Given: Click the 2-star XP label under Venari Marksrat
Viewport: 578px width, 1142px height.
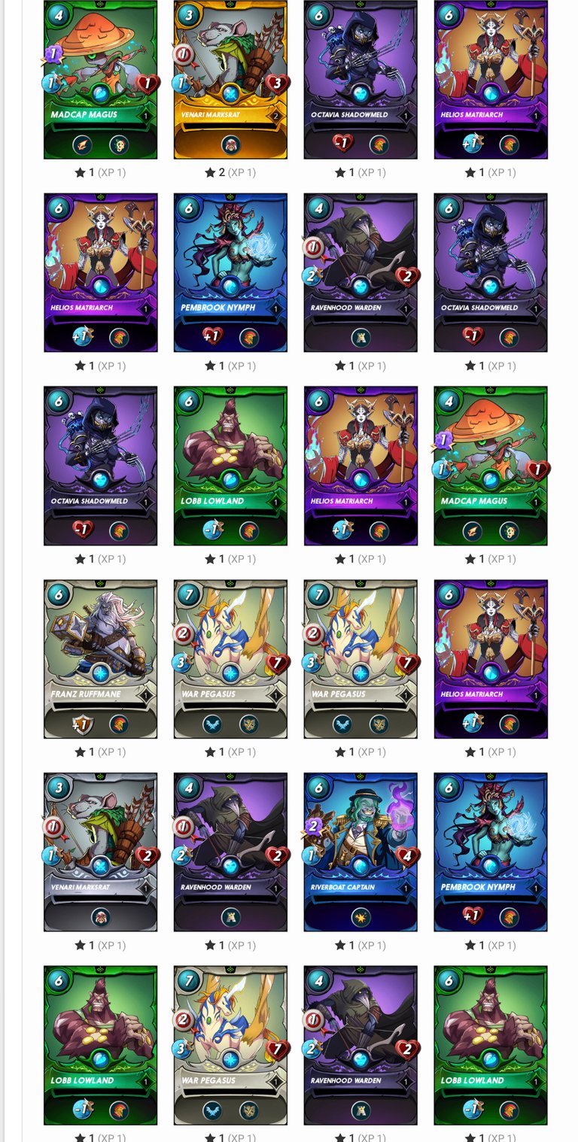Looking at the screenshot, I should pyautogui.click(x=230, y=172).
